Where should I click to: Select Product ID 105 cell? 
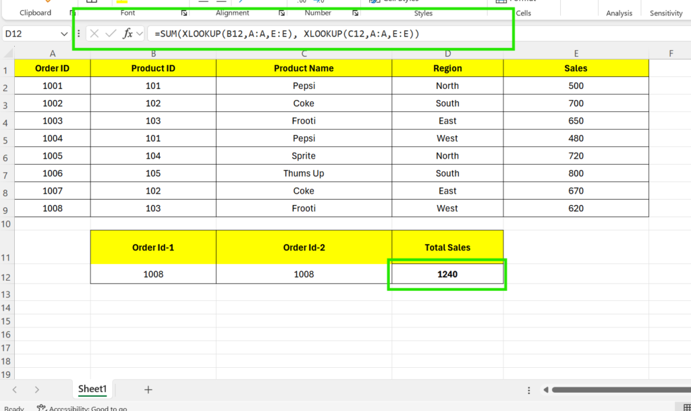click(153, 173)
